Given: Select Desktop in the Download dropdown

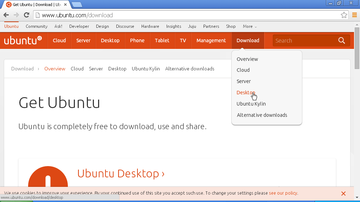Looking at the screenshot, I should click(x=246, y=93).
